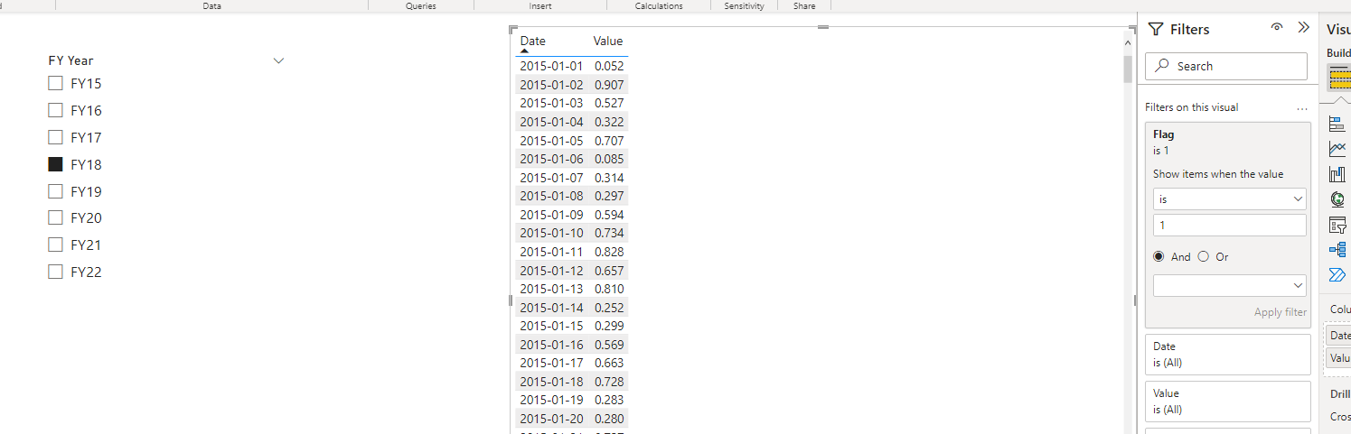The width and height of the screenshot is (1351, 434).
Task: Open the Queries ribbon group
Action: click(421, 5)
